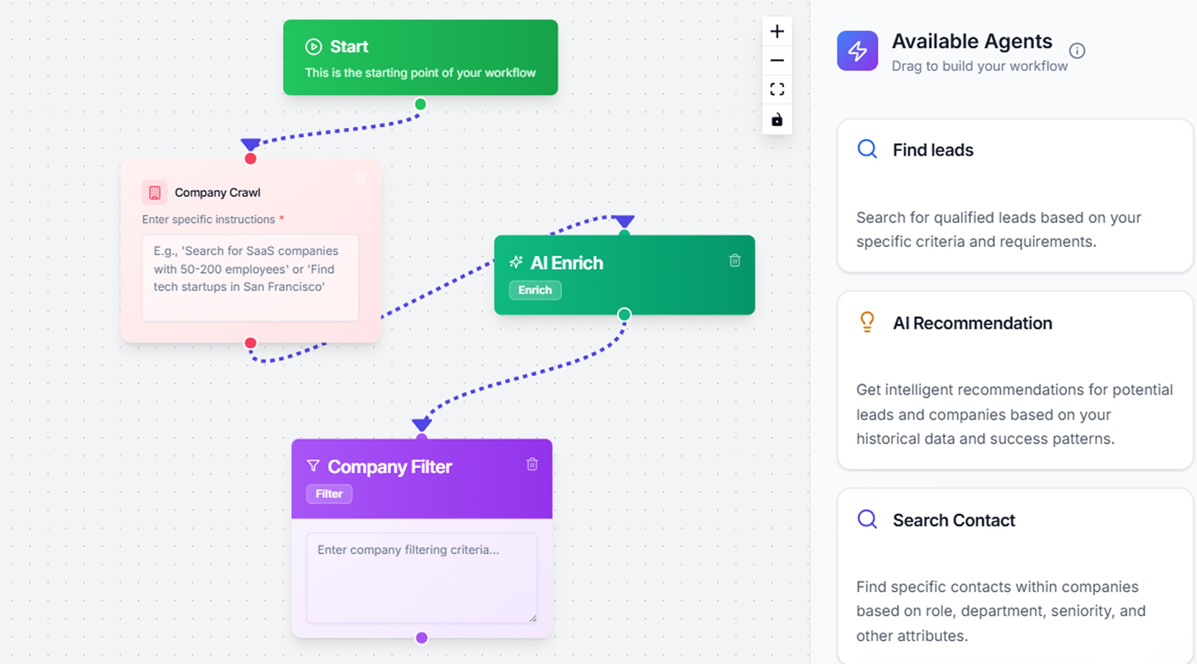
Task: Click the Start node
Action: [x=421, y=57]
